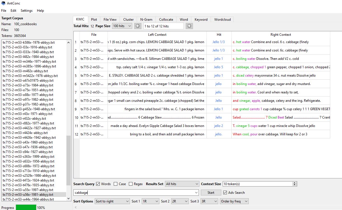The image size is (342, 210).
Task: Select file tx715-2-m53-o75x-1951-abbyy.txt
Action: coord(28,90)
